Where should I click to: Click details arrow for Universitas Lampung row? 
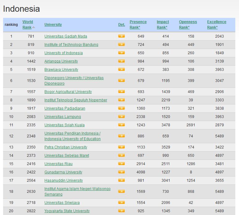[121, 116]
